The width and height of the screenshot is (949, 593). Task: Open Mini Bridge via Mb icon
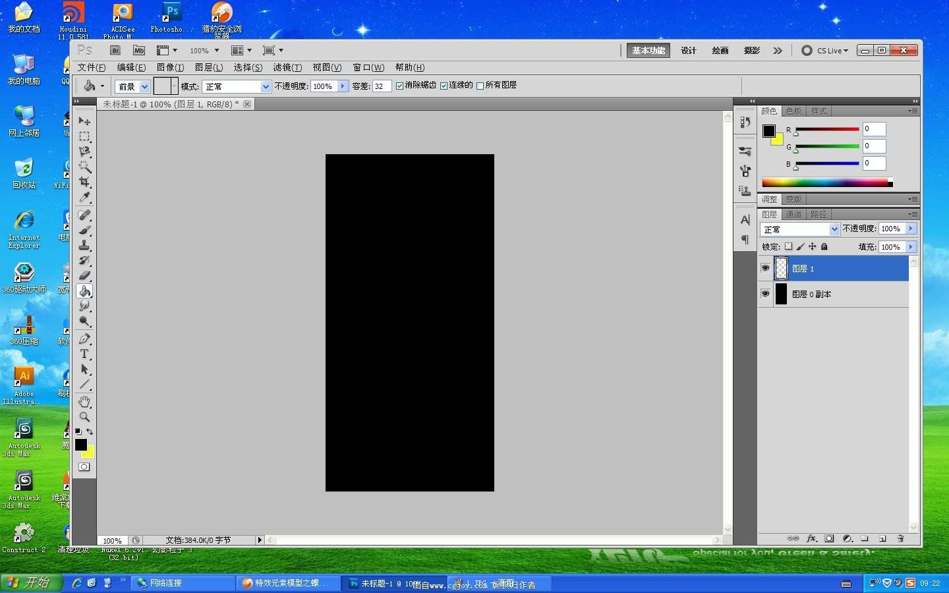pos(139,50)
